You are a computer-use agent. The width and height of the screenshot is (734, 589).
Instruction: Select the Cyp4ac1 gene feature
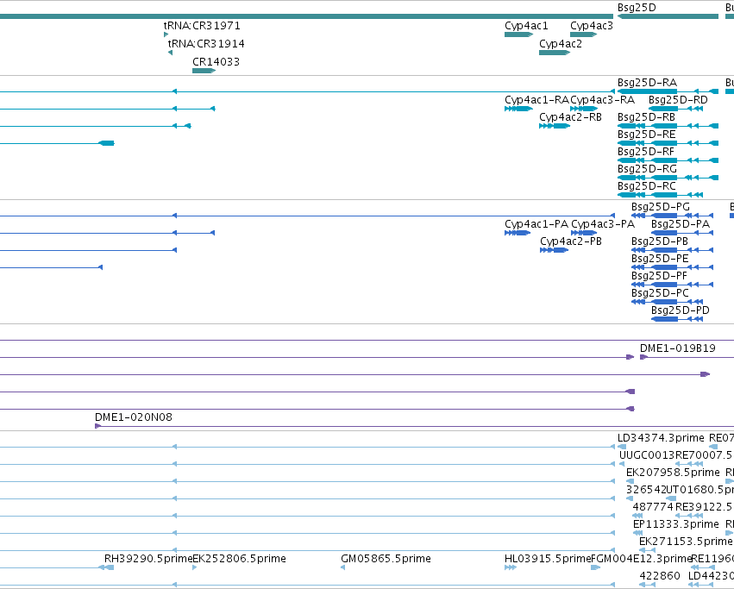518,34
